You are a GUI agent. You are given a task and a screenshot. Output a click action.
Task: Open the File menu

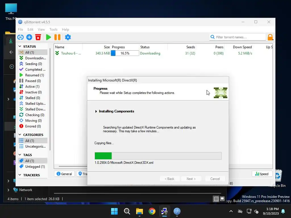click(20, 29)
